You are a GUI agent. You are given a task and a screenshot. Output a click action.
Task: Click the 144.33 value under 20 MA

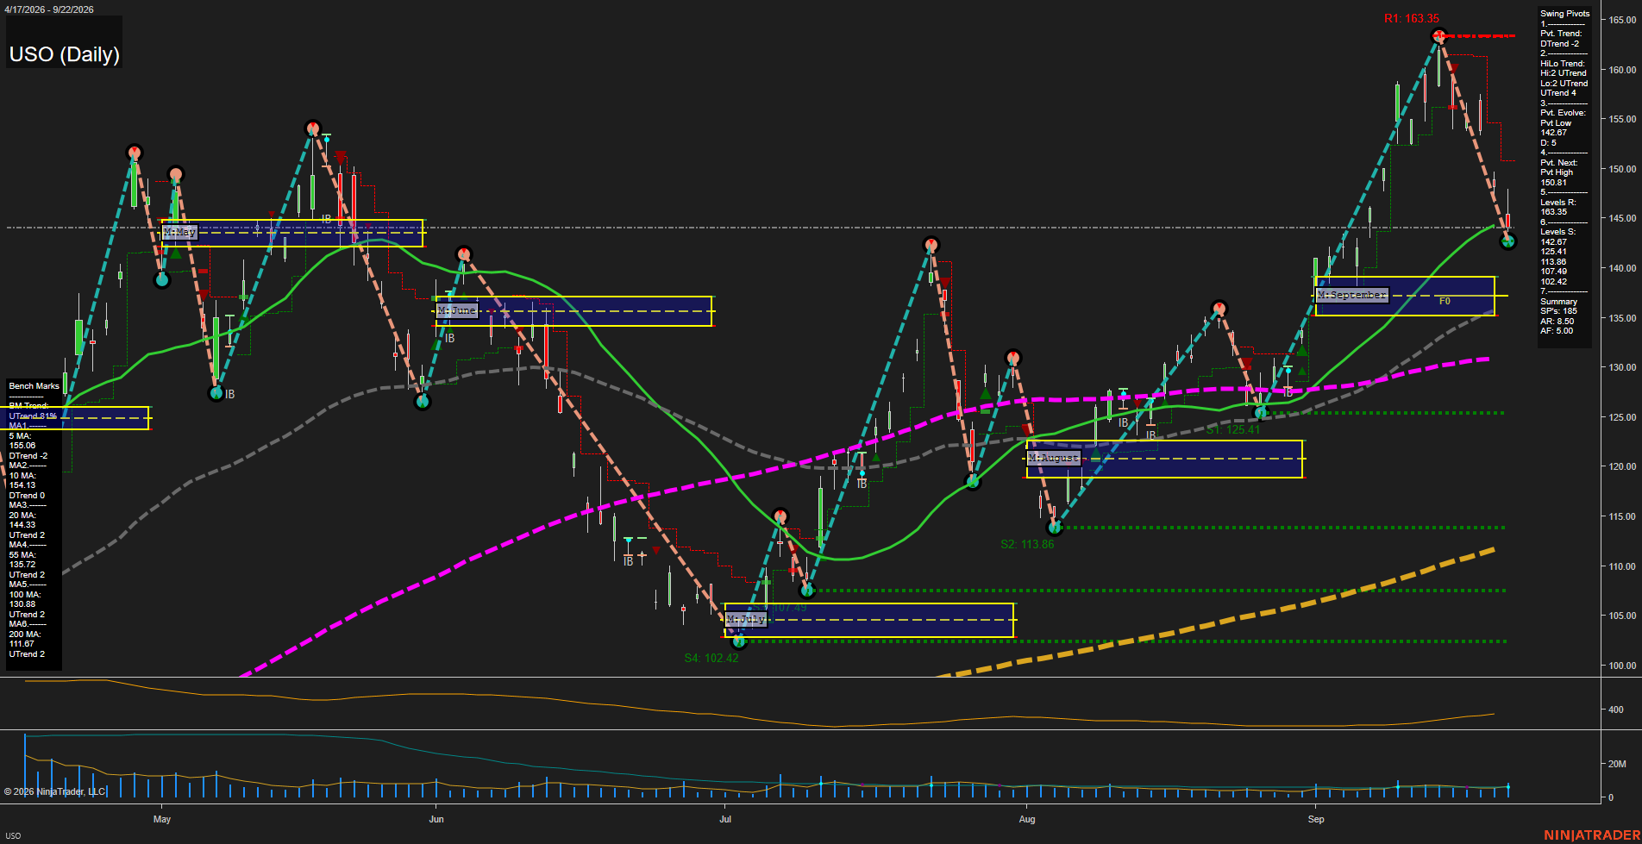(x=22, y=525)
